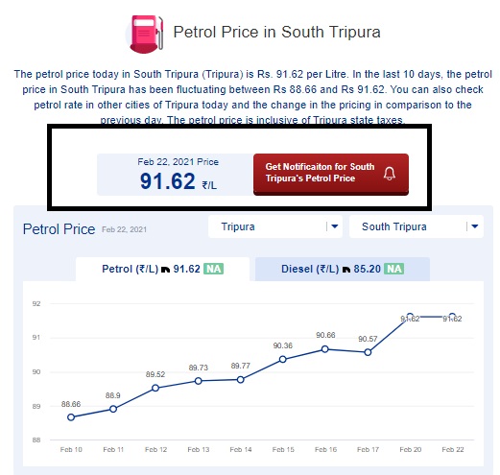Click the Feb 22, 2021 price box

(x=176, y=175)
